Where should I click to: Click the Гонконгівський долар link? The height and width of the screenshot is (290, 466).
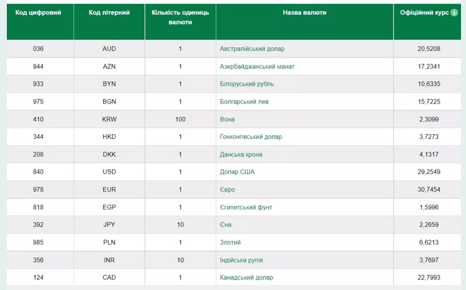[x=251, y=137]
